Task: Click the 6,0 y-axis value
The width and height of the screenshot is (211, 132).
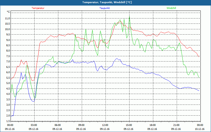Action: pos(8,72)
